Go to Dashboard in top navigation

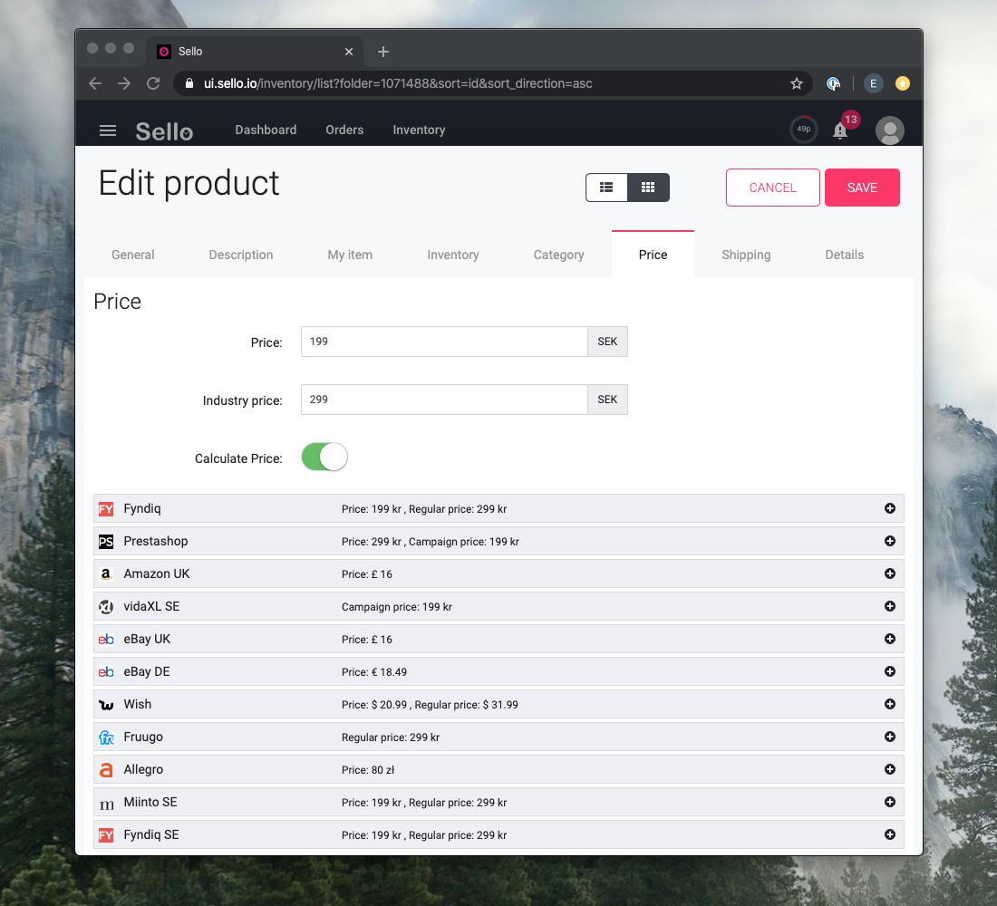(266, 130)
